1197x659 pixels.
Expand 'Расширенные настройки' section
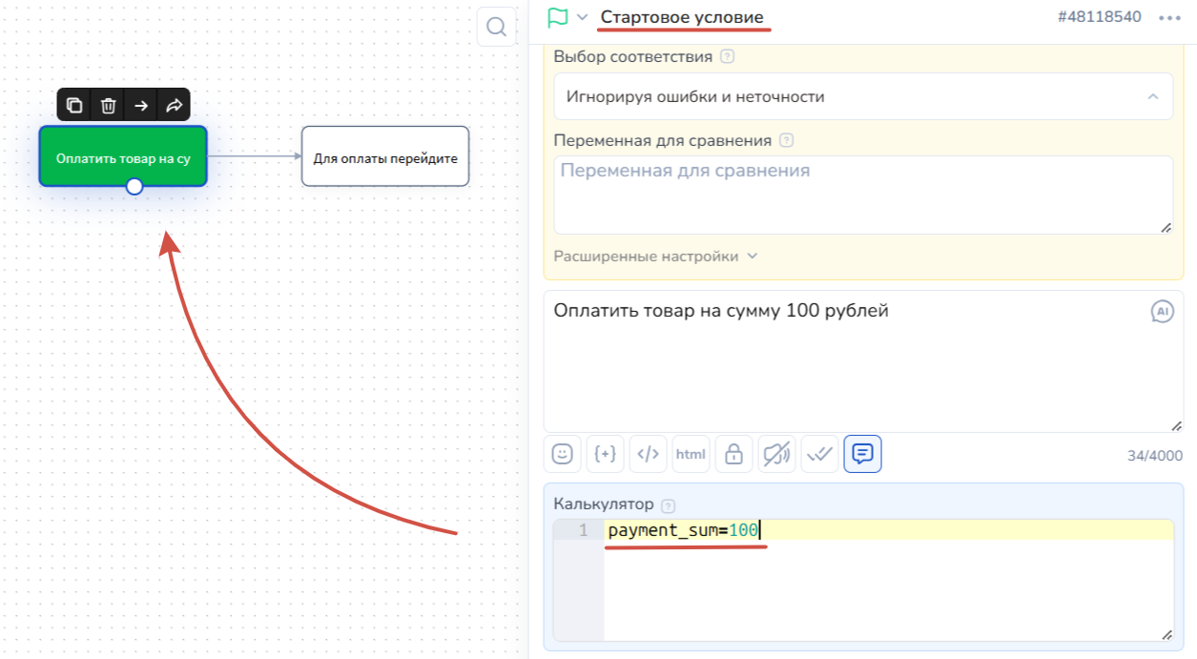[655, 256]
